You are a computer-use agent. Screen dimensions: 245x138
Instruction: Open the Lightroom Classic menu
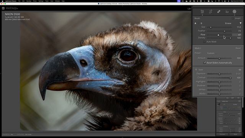tap(11, 1)
